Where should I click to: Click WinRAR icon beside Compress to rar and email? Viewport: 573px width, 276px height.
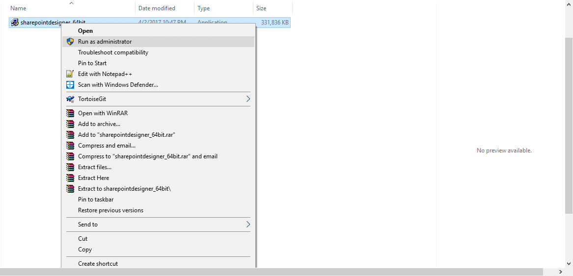(70, 156)
